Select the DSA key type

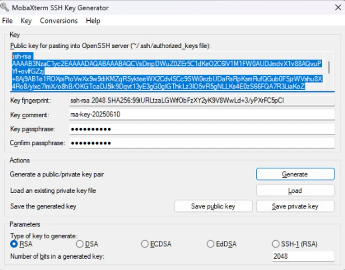79,244
